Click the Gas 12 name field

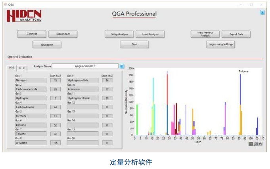83,107
